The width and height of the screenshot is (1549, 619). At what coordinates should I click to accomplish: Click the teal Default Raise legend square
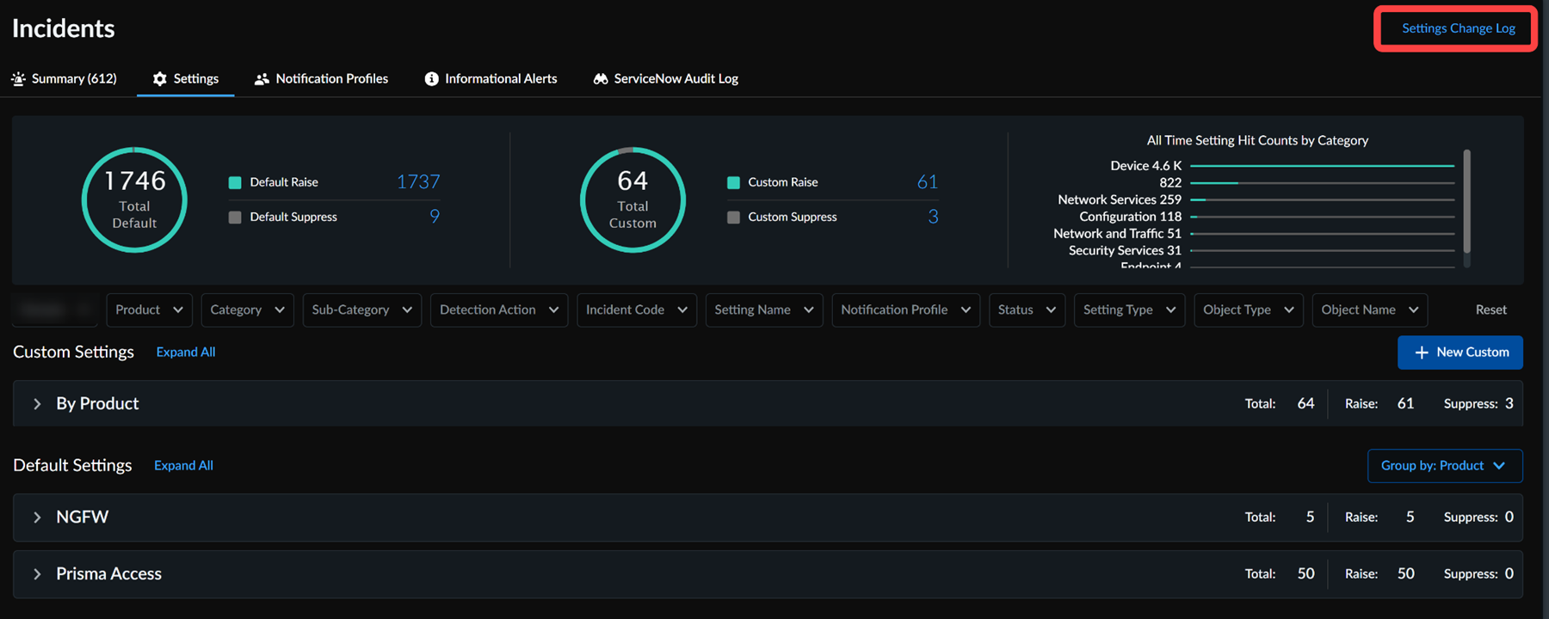[234, 182]
